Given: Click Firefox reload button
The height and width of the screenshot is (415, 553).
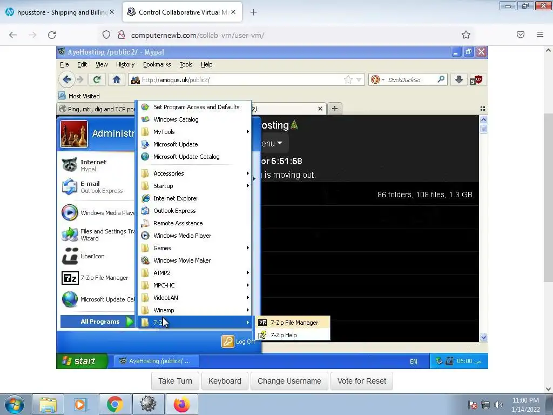Looking at the screenshot, I should (x=52, y=35).
